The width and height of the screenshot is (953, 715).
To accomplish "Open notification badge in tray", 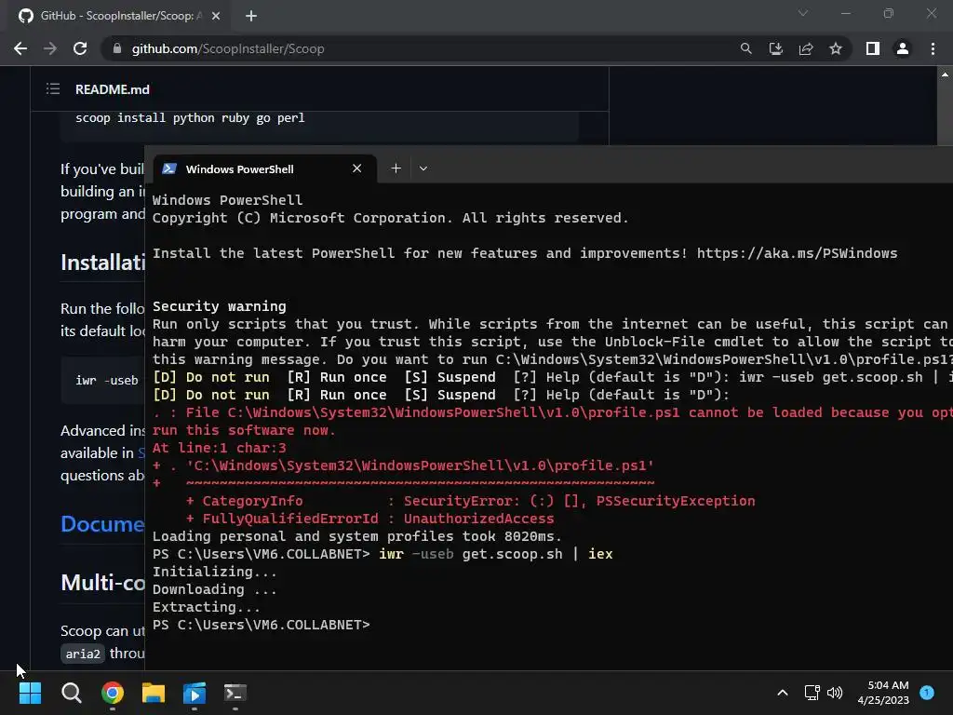I will pos(927,692).
